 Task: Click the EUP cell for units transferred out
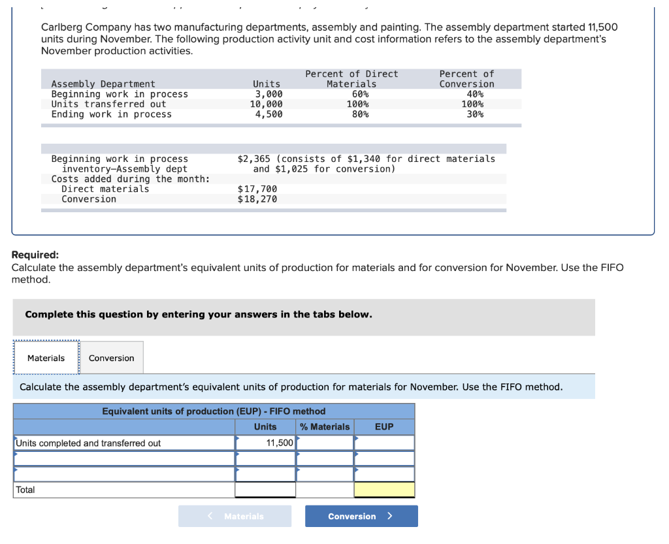387,442
